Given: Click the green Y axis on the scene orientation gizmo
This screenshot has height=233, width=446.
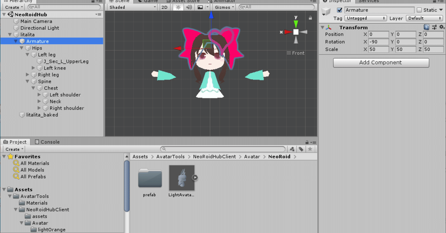Looking at the screenshot, I should coord(296,23).
